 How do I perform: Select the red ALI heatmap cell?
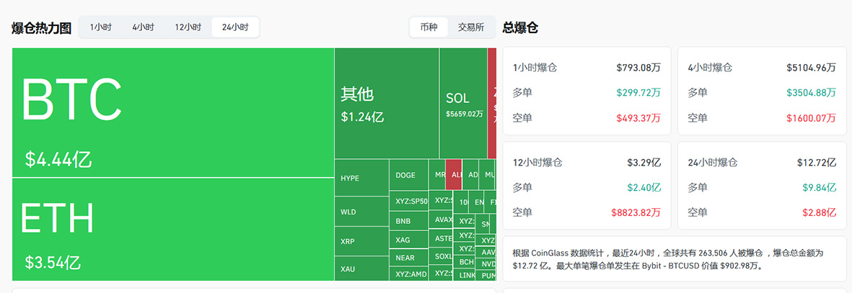coord(453,175)
